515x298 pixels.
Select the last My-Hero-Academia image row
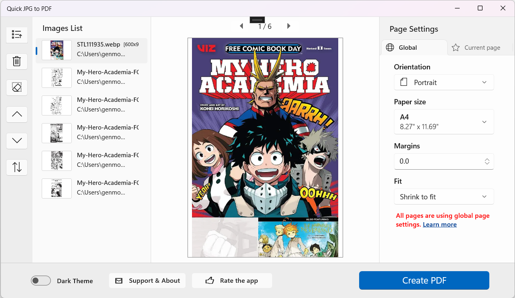pyautogui.click(x=92, y=189)
